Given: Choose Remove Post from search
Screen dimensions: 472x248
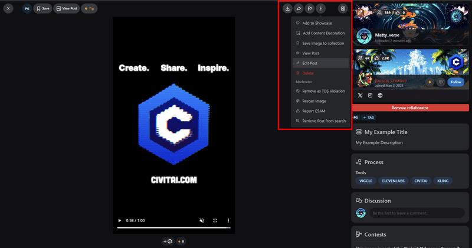Looking at the screenshot, I should 320,121.
